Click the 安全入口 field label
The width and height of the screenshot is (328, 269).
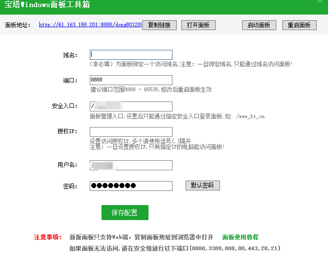tap(64, 106)
